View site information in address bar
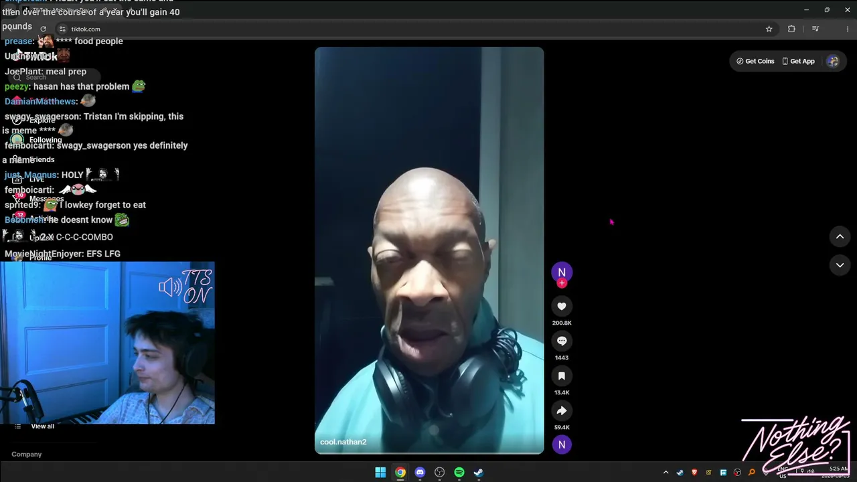Viewport: 857px width, 482px height. tap(62, 29)
